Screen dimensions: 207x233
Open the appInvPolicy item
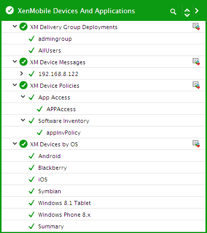pos(64,133)
